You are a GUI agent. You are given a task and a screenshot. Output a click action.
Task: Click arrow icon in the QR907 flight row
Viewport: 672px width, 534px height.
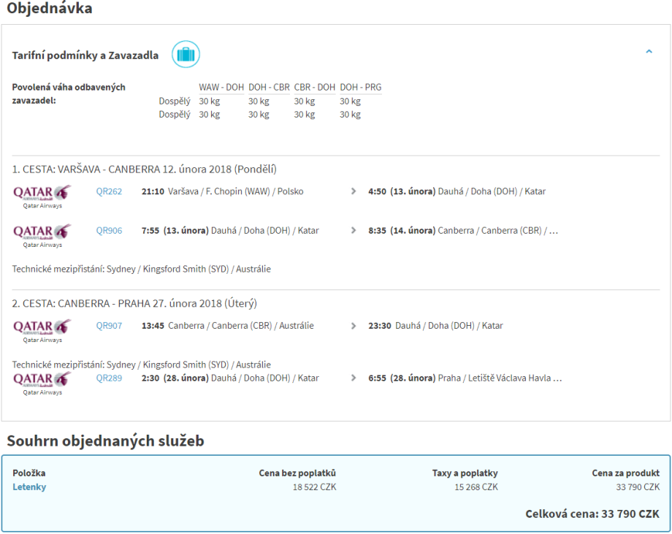point(354,326)
